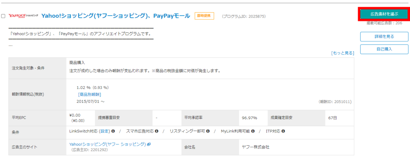Image resolution: width=410 pixels, height=158 pixels.
Task: Click the 注文発生対象・条件 row header
Action: coord(37,68)
